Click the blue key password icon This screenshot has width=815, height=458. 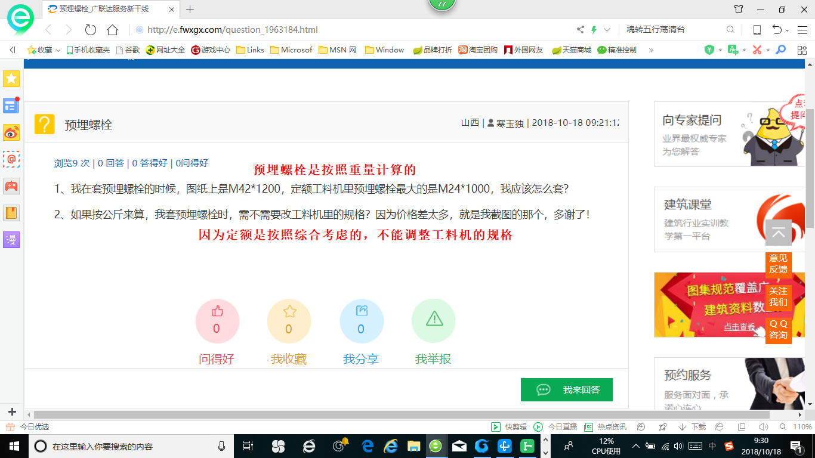780,50
